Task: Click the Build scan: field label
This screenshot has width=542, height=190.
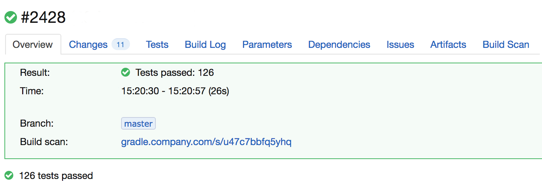Action: (44, 142)
